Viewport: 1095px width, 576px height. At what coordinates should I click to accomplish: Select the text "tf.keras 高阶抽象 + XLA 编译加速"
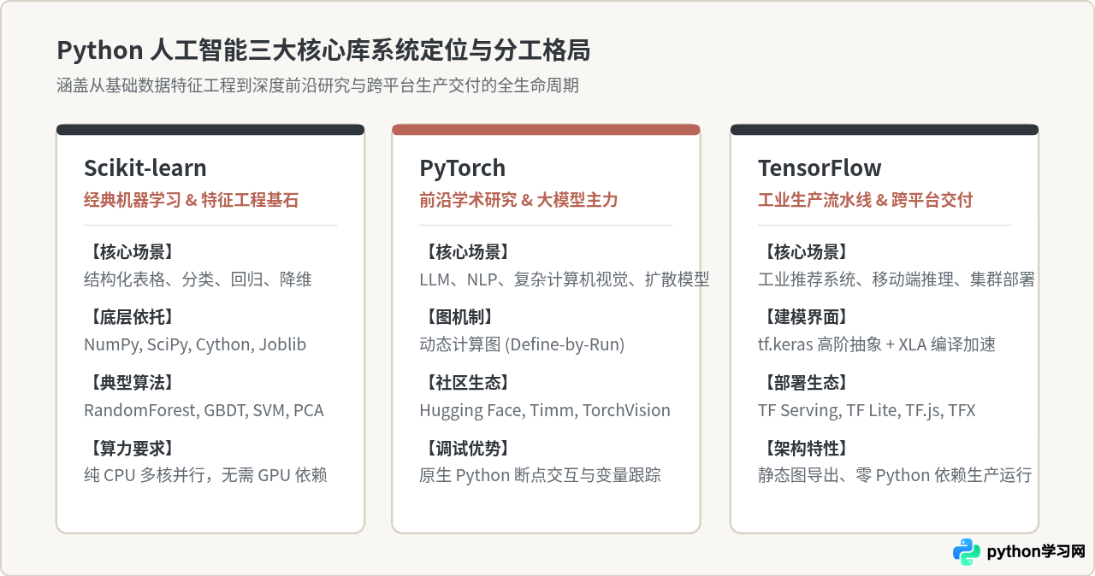877,344
